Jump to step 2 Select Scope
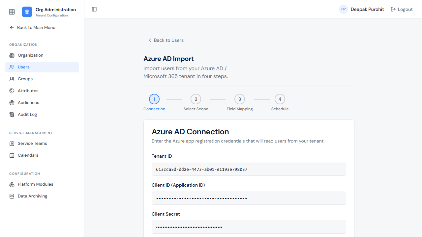422x237 pixels. coord(196,99)
